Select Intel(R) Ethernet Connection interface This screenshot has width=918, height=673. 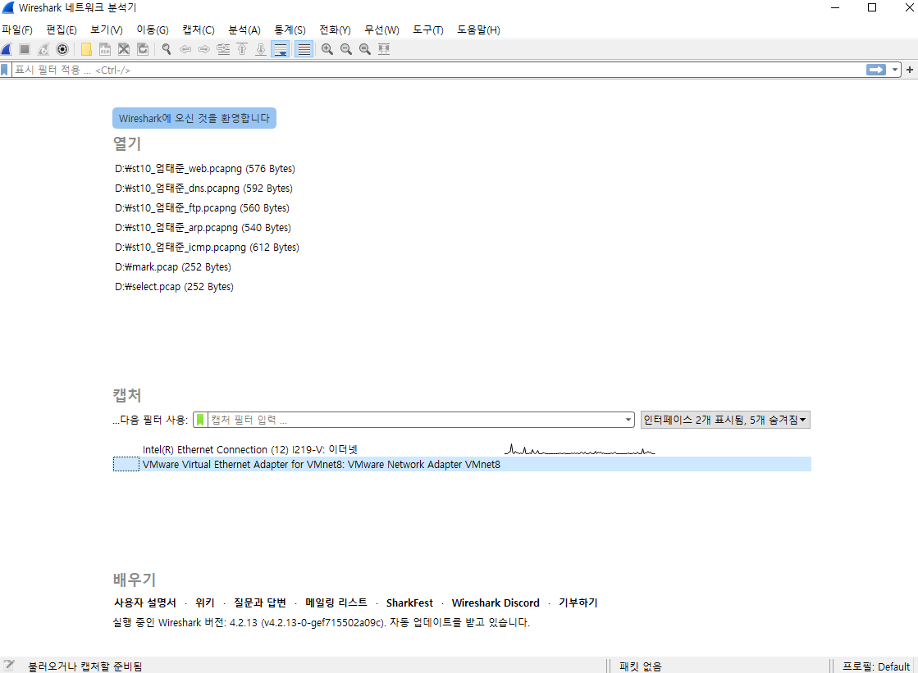tap(462, 449)
